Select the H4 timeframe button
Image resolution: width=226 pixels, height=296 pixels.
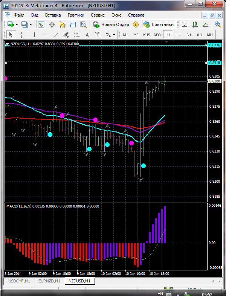[x=178, y=35]
